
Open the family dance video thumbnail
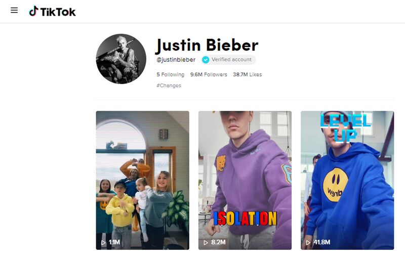pos(143,180)
